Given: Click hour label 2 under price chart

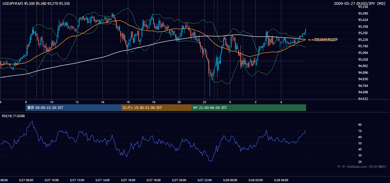Looking at the screenshot, I should (x=255, y=102).
